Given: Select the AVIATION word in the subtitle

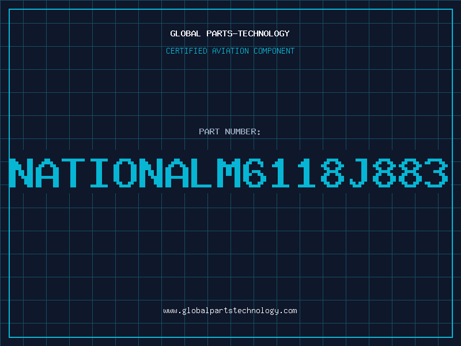Looking at the screenshot, I should click(x=231, y=51).
